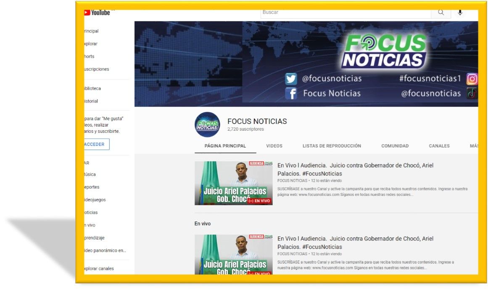Click #focusnoticias1 Instagram handle in banner
The height and width of the screenshot is (290, 488).
tap(430, 79)
